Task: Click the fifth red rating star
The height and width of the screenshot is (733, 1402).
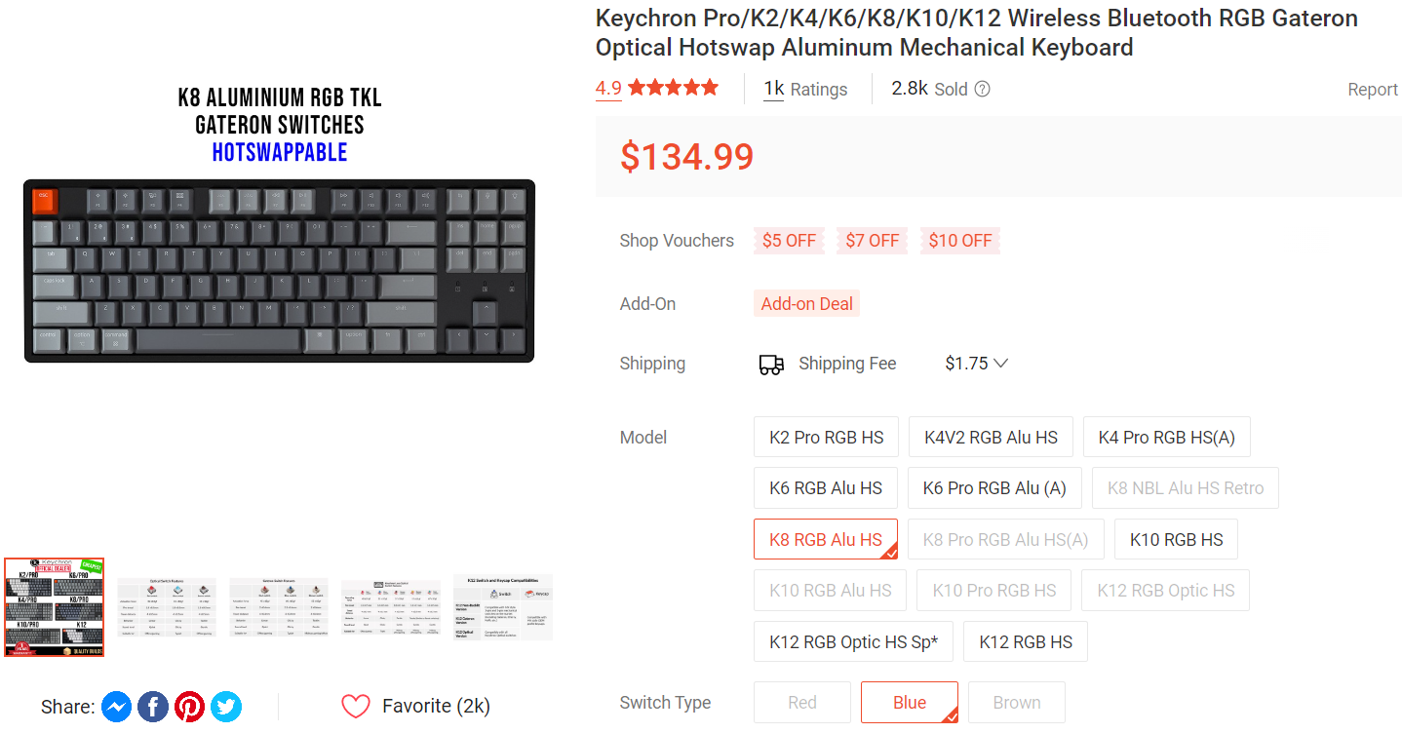Action: [709, 87]
